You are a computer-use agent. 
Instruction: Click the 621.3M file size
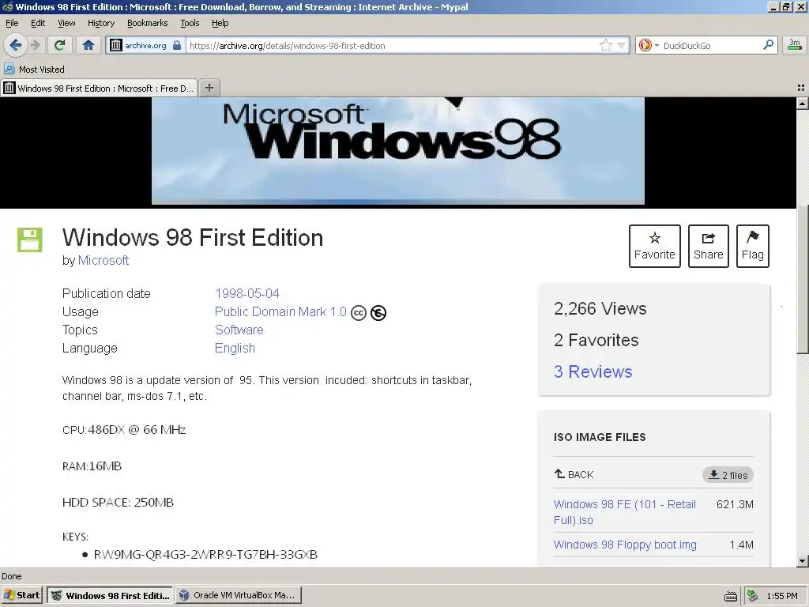pos(735,504)
